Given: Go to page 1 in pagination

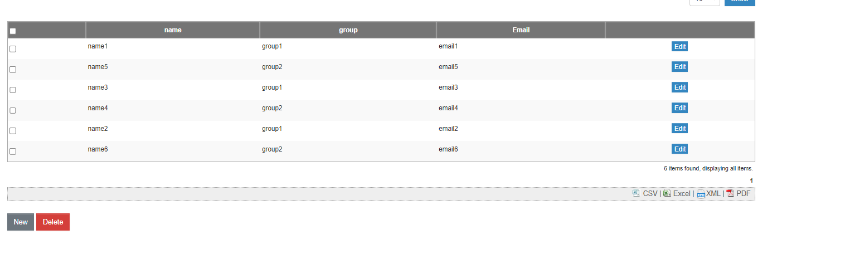Looking at the screenshot, I should (751, 180).
